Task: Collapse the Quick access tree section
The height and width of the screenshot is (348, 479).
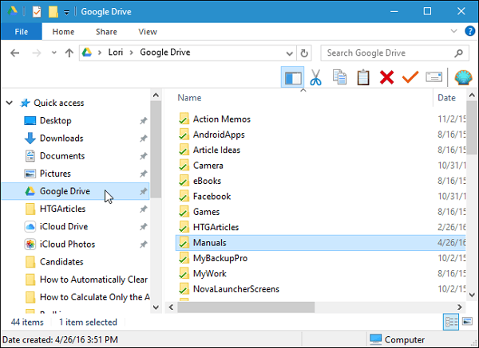Action: click(x=10, y=103)
